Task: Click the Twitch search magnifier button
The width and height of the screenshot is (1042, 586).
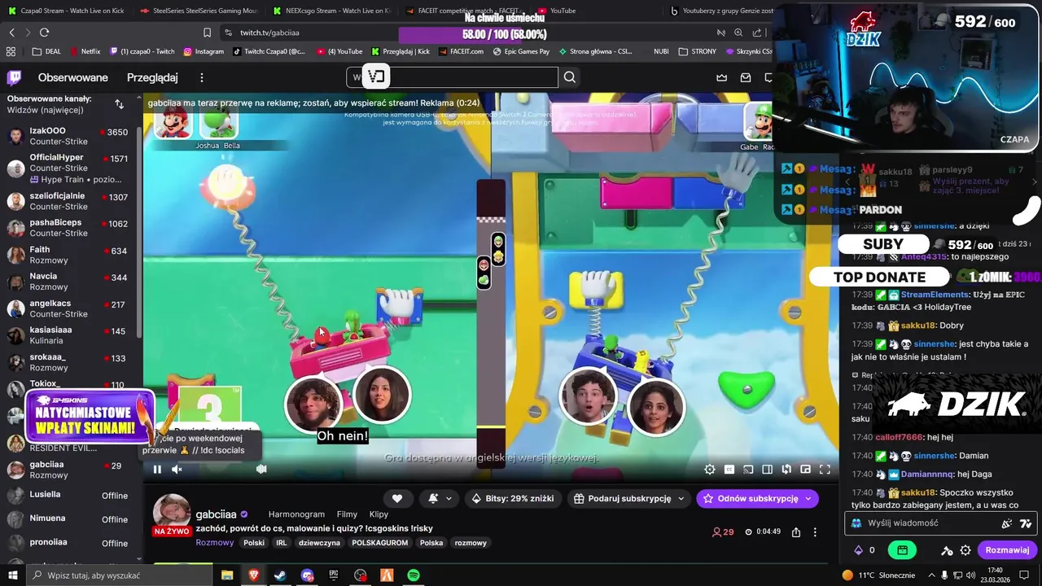Action: (x=570, y=77)
